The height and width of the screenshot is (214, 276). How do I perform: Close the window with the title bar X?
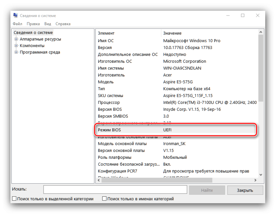tap(258, 16)
